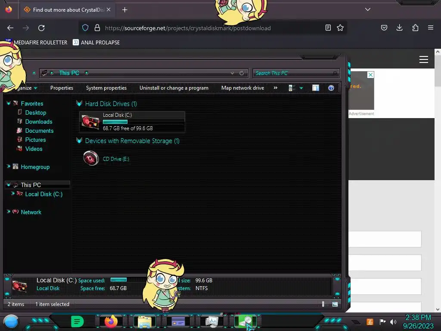Change the Explorer view icon
Viewport: 441px width, 331px height.
(292, 88)
